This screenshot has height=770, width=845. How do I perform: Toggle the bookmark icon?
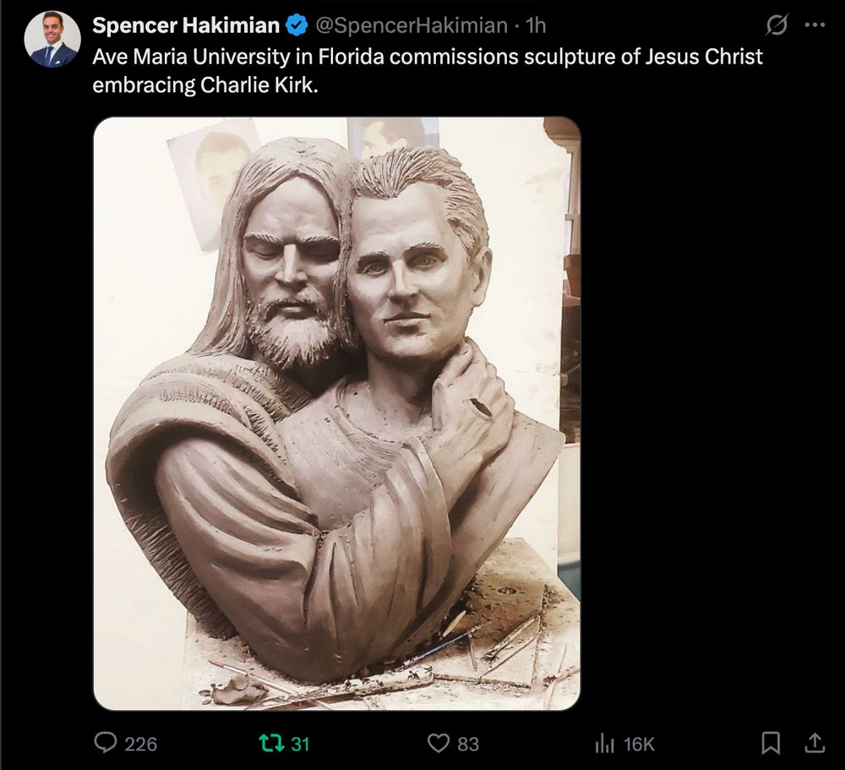(771, 743)
